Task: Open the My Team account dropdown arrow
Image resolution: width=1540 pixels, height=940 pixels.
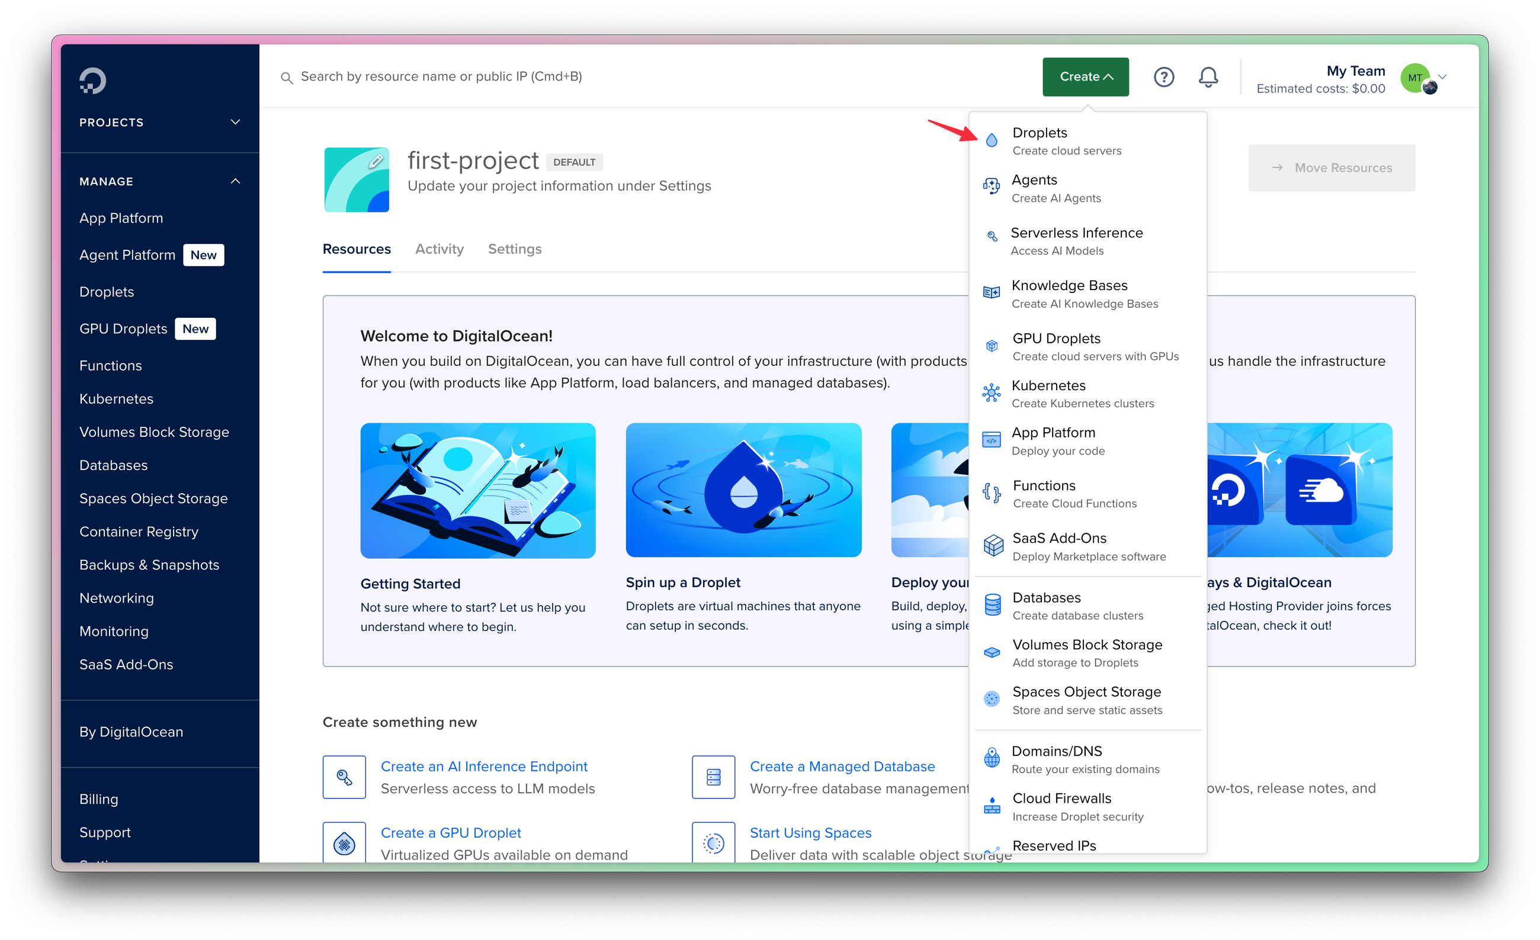Action: coord(1442,77)
